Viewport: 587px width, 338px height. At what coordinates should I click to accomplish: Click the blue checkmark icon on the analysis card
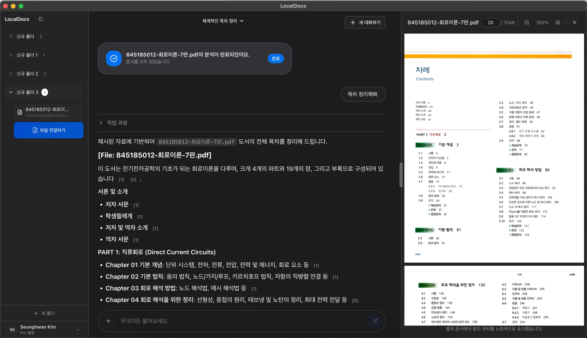pyautogui.click(x=113, y=58)
